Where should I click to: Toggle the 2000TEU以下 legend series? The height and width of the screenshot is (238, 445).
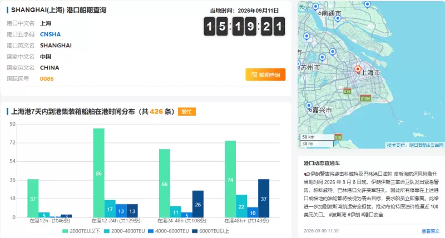tap(81, 231)
